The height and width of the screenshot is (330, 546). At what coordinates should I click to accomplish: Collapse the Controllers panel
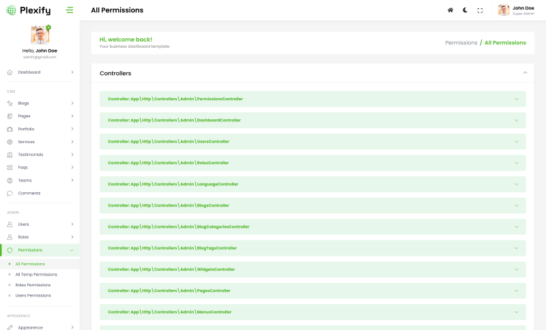[x=525, y=72]
